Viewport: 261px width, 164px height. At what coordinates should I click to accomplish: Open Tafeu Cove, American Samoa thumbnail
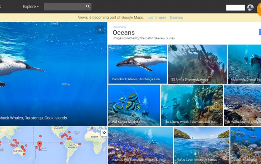202,145
